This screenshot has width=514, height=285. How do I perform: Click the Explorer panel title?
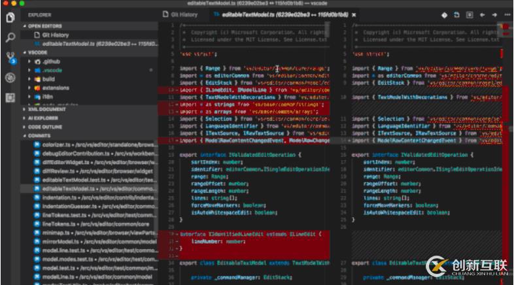[x=39, y=15]
